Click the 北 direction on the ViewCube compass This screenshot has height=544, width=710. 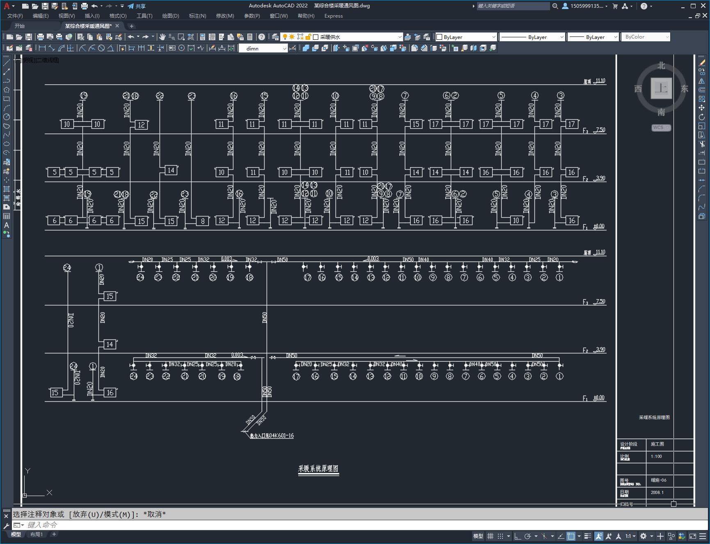[x=661, y=66]
